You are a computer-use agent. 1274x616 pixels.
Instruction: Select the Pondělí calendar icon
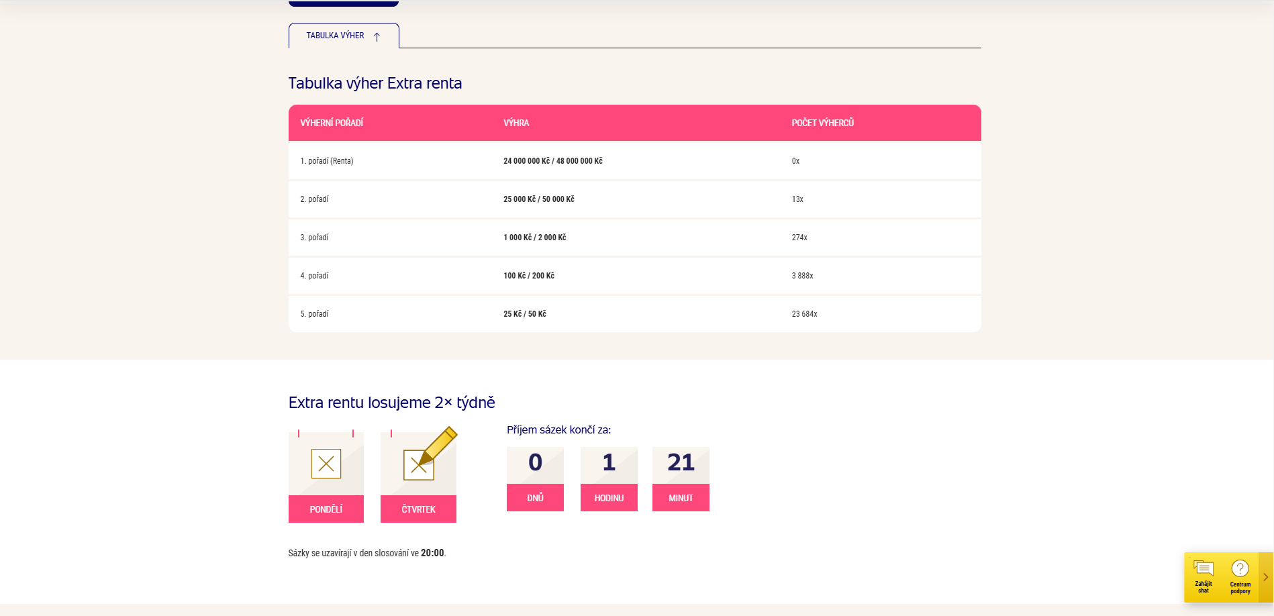326,463
